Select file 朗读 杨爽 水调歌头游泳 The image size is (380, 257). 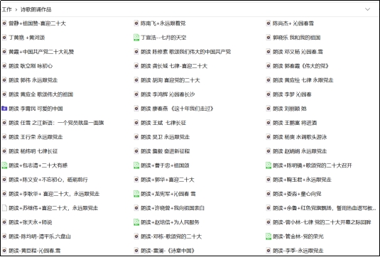[300, 137]
